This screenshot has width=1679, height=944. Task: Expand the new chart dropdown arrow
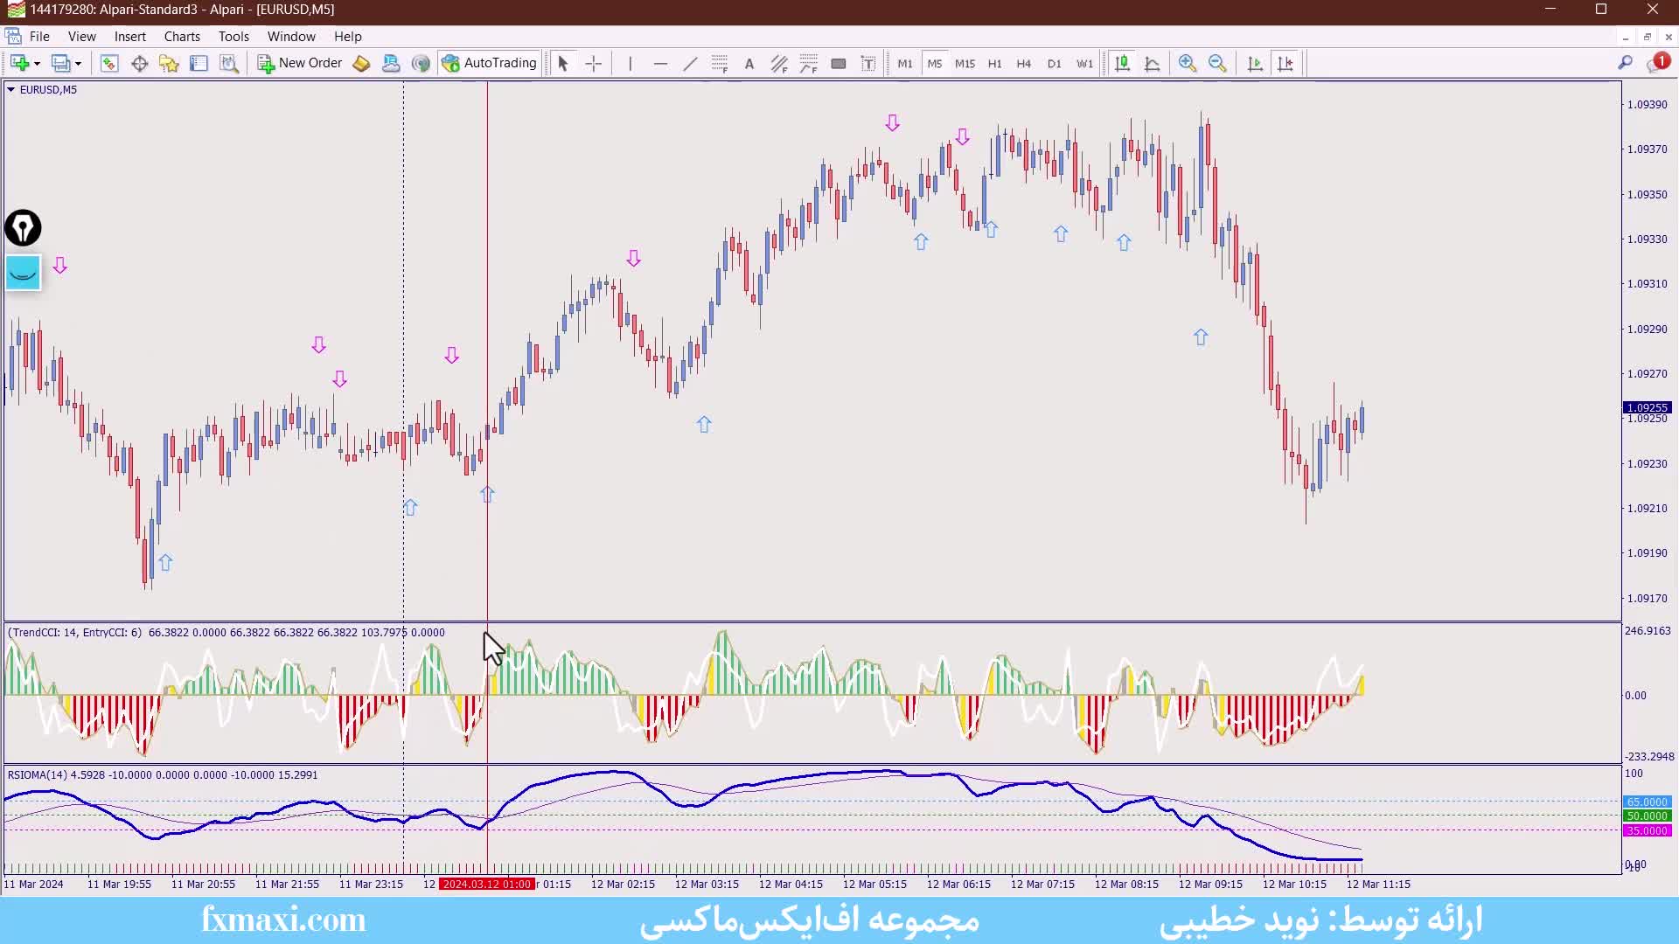(x=37, y=64)
